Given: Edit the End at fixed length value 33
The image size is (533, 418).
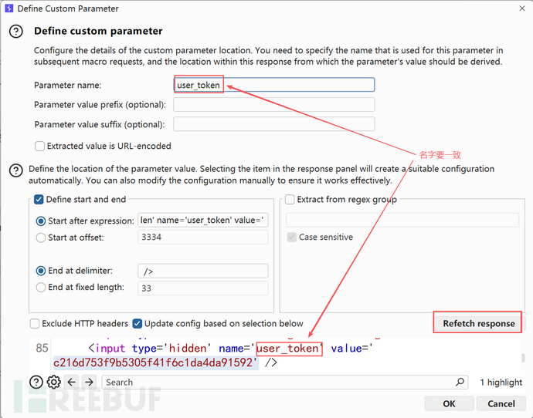Looking at the screenshot, I should 203,288.
